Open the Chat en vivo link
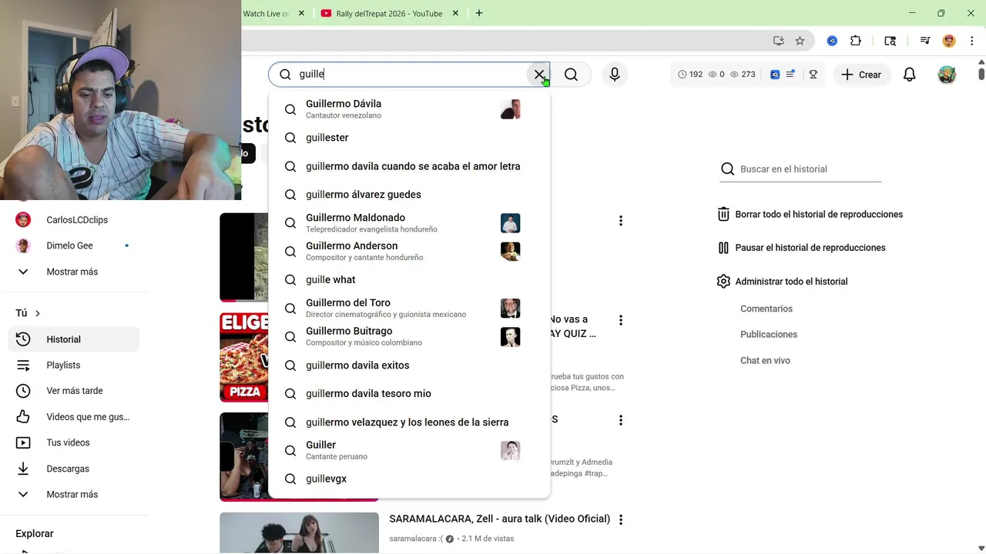 coord(765,361)
